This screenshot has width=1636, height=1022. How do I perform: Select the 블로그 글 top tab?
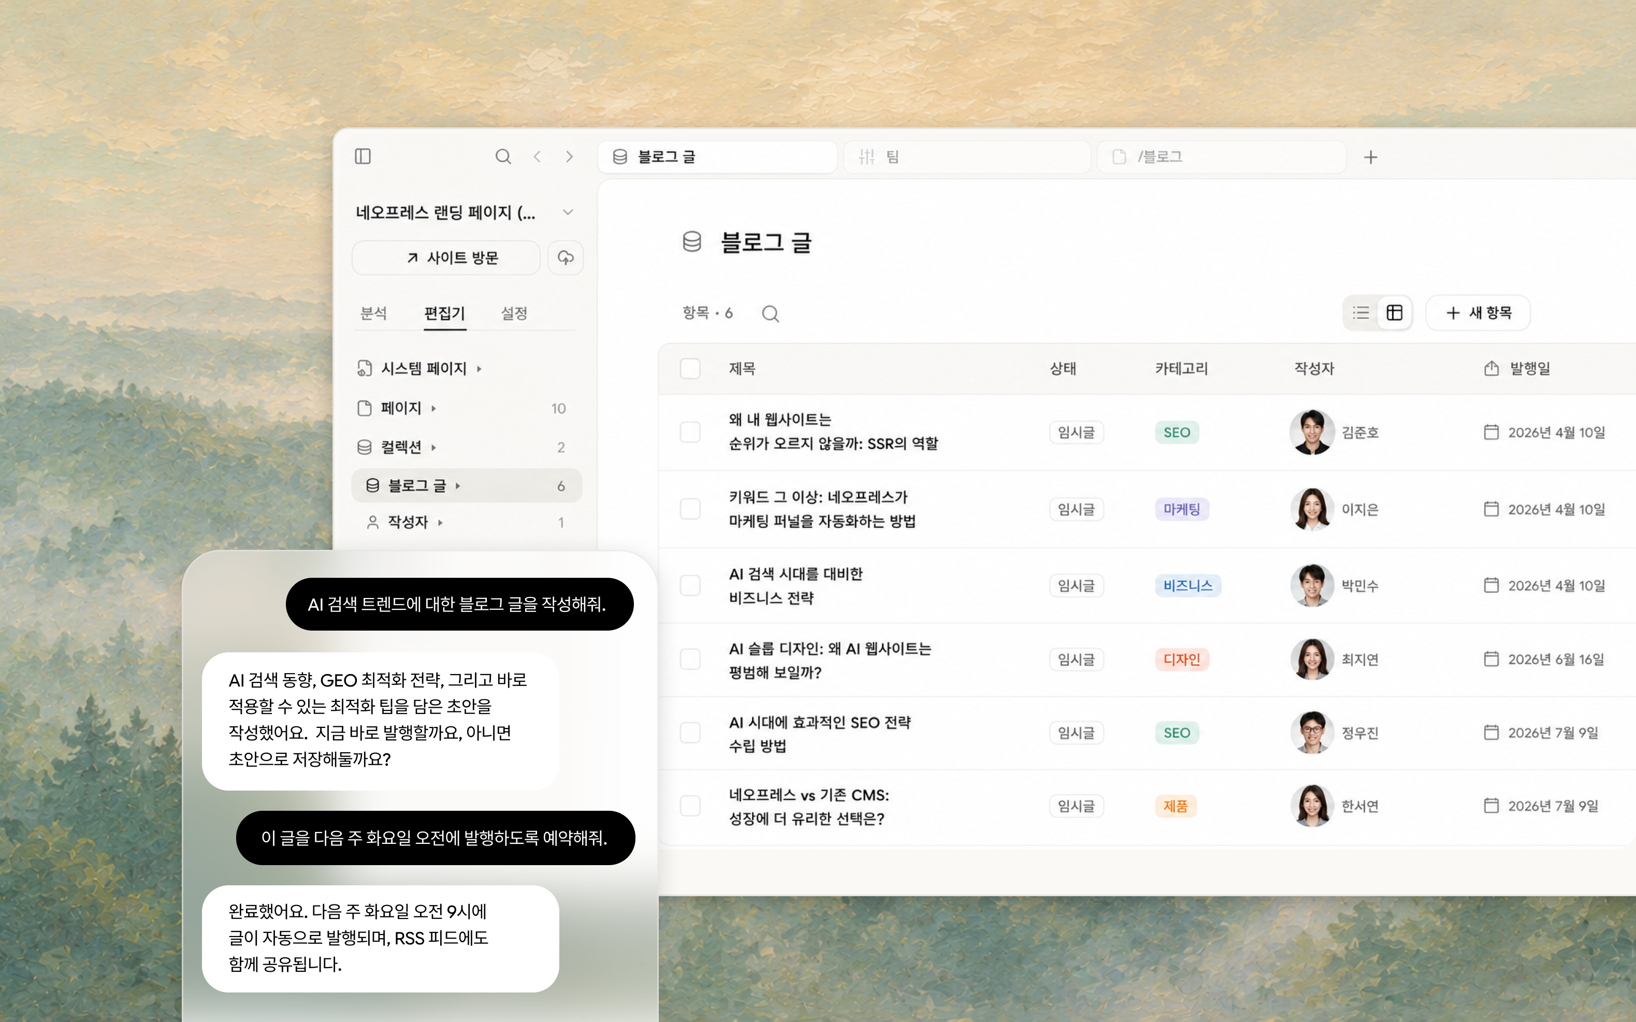(717, 157)
